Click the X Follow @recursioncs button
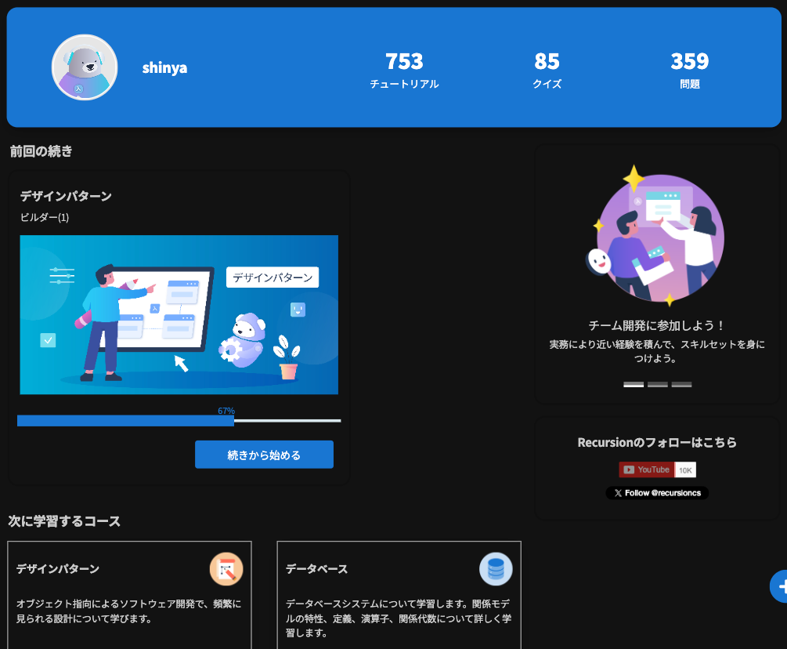Image resolution: width=787 pixels, height=649 pixels. pos(657,493)
